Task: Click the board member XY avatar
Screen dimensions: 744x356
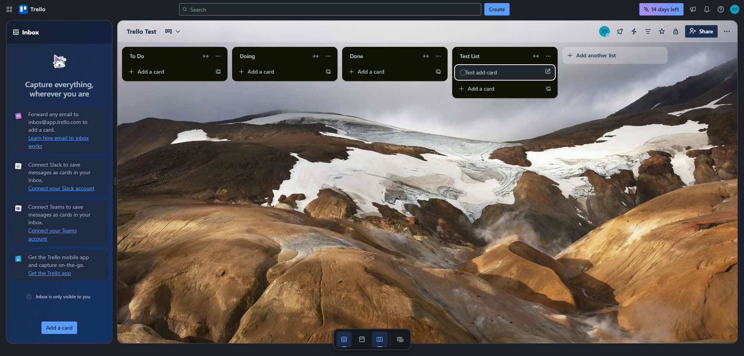Action: coord(604,31)
